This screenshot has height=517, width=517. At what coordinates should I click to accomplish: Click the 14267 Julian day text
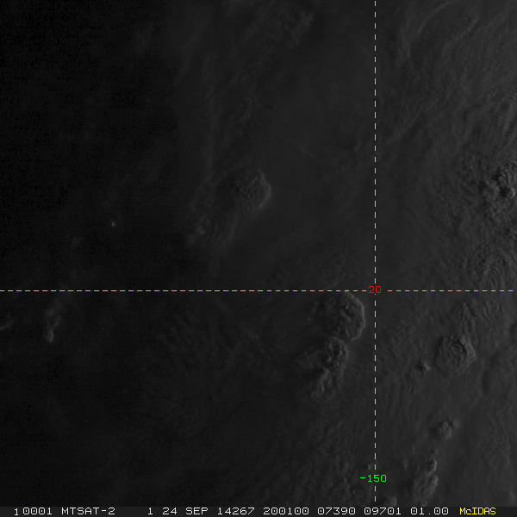pos(236,511)
